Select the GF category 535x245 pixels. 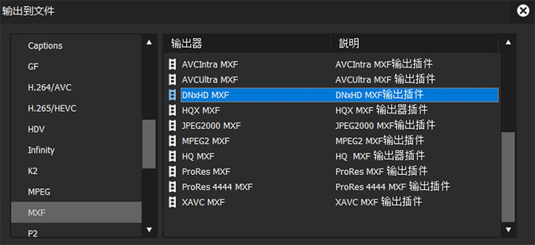point(76,67)
